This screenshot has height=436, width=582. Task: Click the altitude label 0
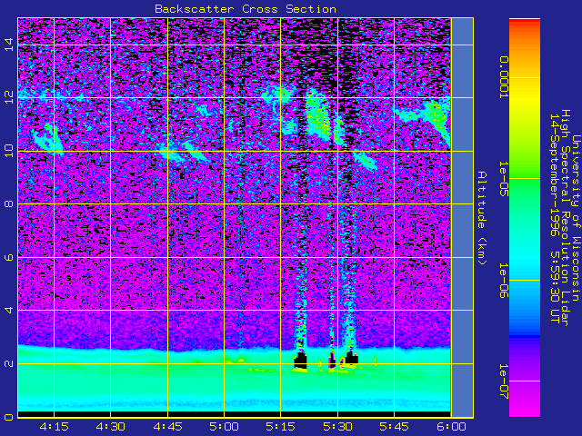9,417
